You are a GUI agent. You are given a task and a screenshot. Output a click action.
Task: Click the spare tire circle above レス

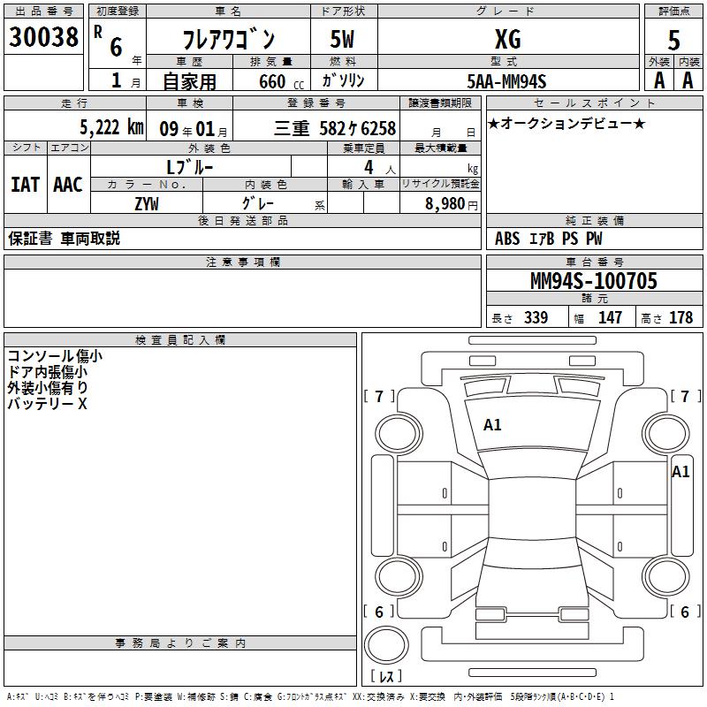(386, 644)
